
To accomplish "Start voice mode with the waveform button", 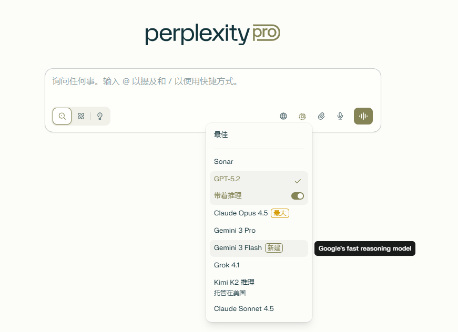I will click(x=363, y=116).
